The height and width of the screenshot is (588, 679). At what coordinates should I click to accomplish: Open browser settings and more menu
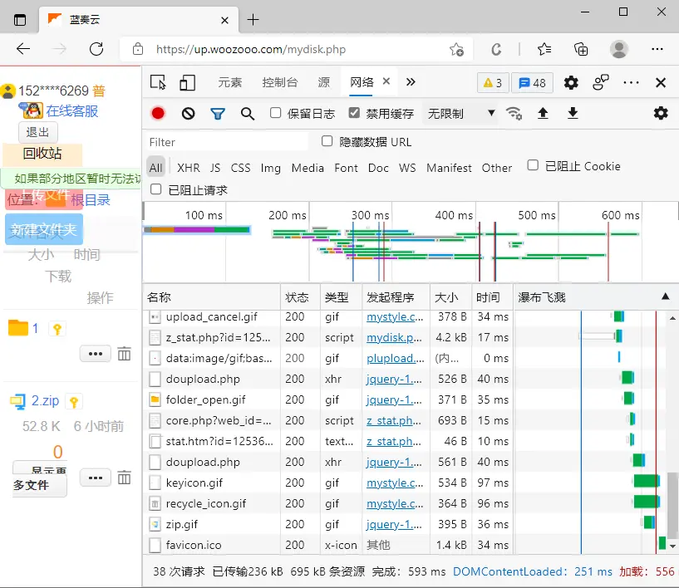coord(657,49)
